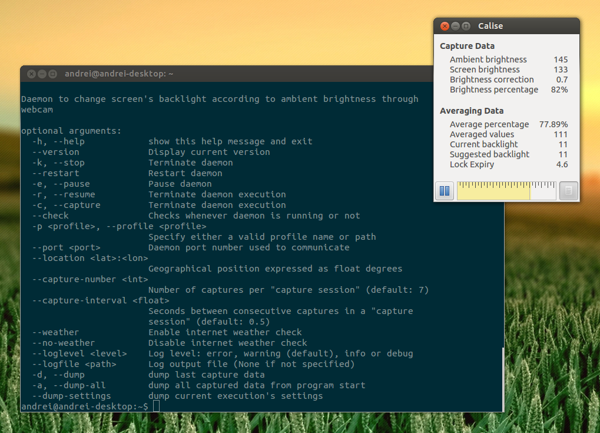Maximize the terminal window
This screenshot has width=600, height=433.
51,74
